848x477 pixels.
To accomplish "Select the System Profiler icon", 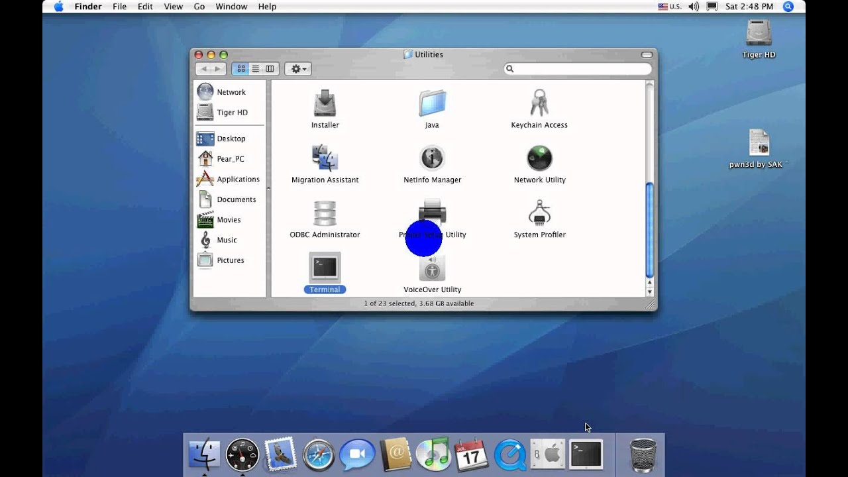I will (539, 213).
